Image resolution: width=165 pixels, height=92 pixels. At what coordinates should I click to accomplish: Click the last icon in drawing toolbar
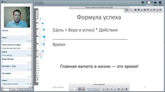160,10
